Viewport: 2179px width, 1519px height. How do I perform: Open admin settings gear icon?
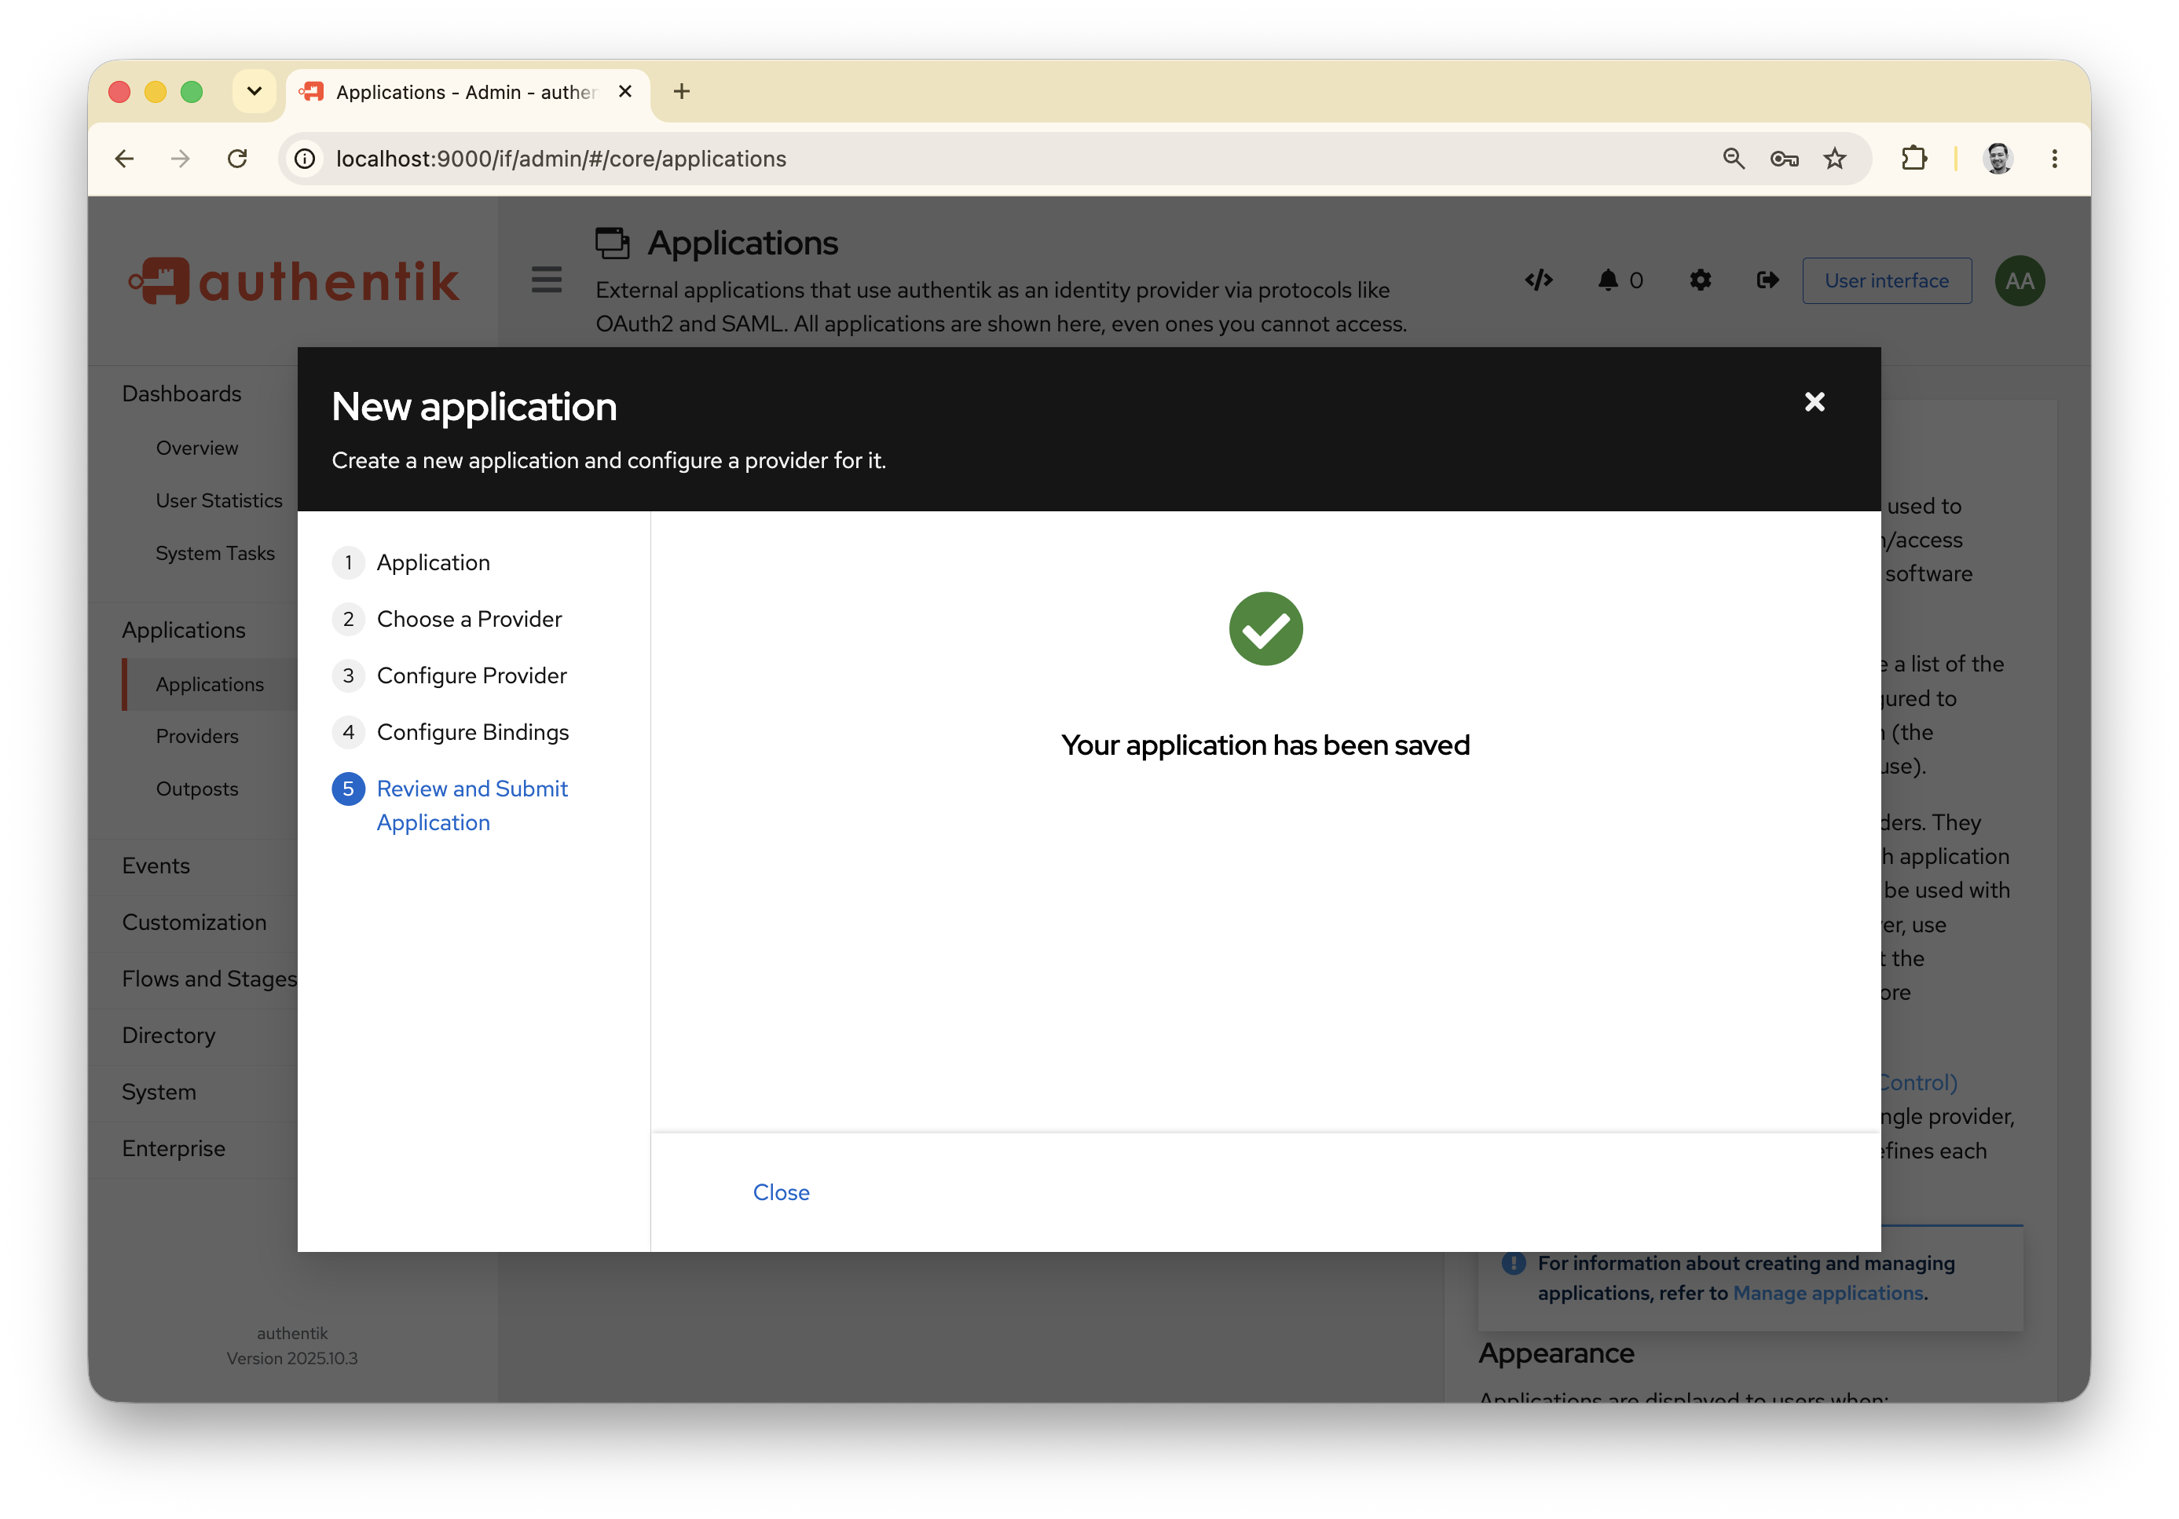[x=1700, y=280]
